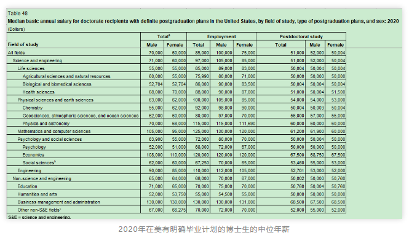Select the Chemistry row label

point(33,108)
